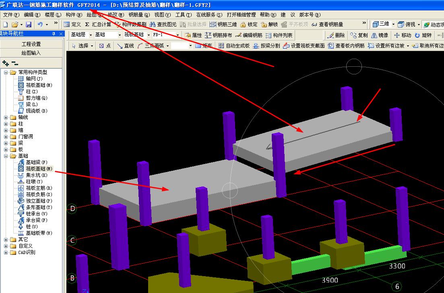Collapse the 常用构件类型 tree node
The height and width of the screenshot is (293, 444).
(x=6, y=72)
